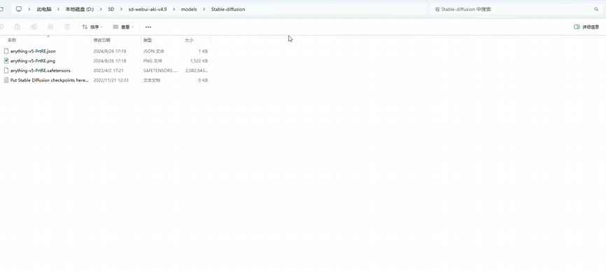This screenshot has height=271, width=606.
Task: Expand the chevron after the computer icon
Action: [29, 9]
